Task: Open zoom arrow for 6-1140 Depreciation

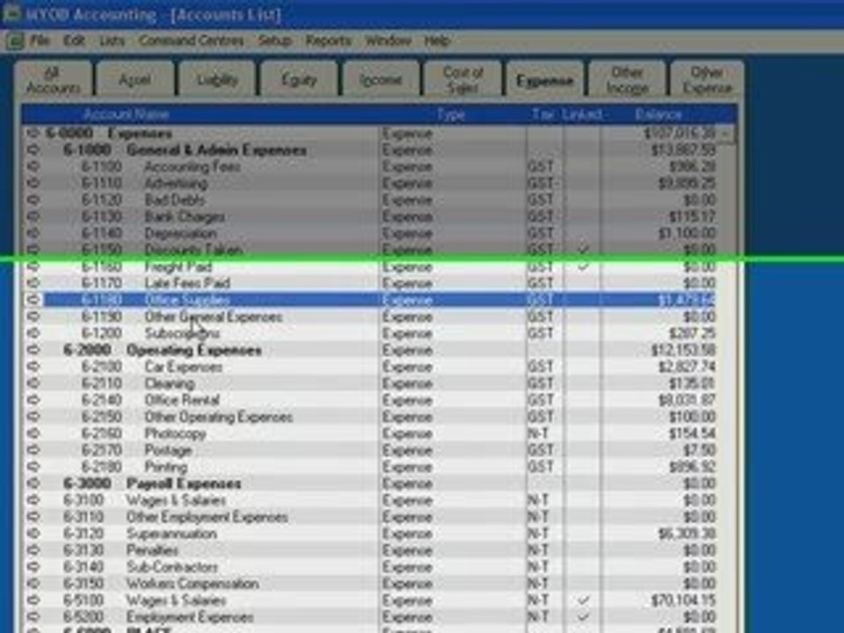Action: pyautogui.click(x=33, y=233)
